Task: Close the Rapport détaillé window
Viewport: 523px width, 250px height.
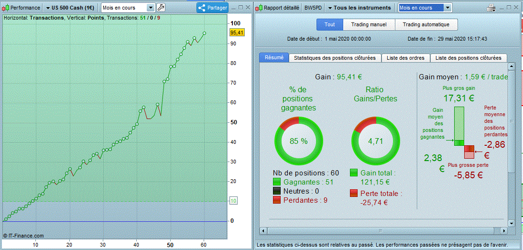Action: point(516,8)
